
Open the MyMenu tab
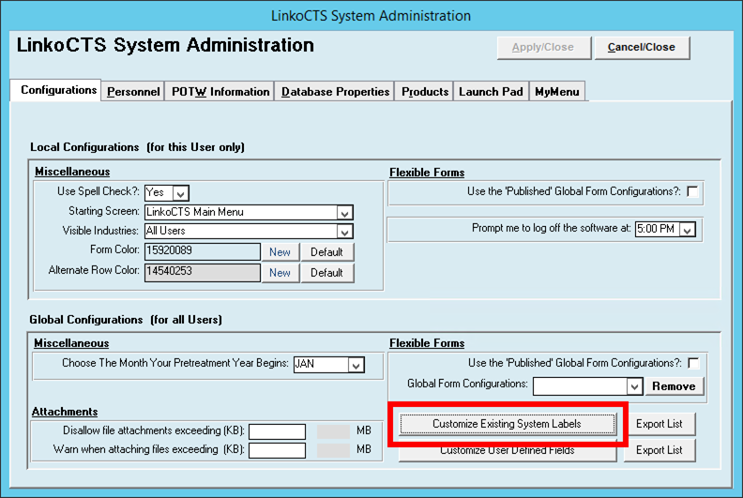click(x=556, y=92)
